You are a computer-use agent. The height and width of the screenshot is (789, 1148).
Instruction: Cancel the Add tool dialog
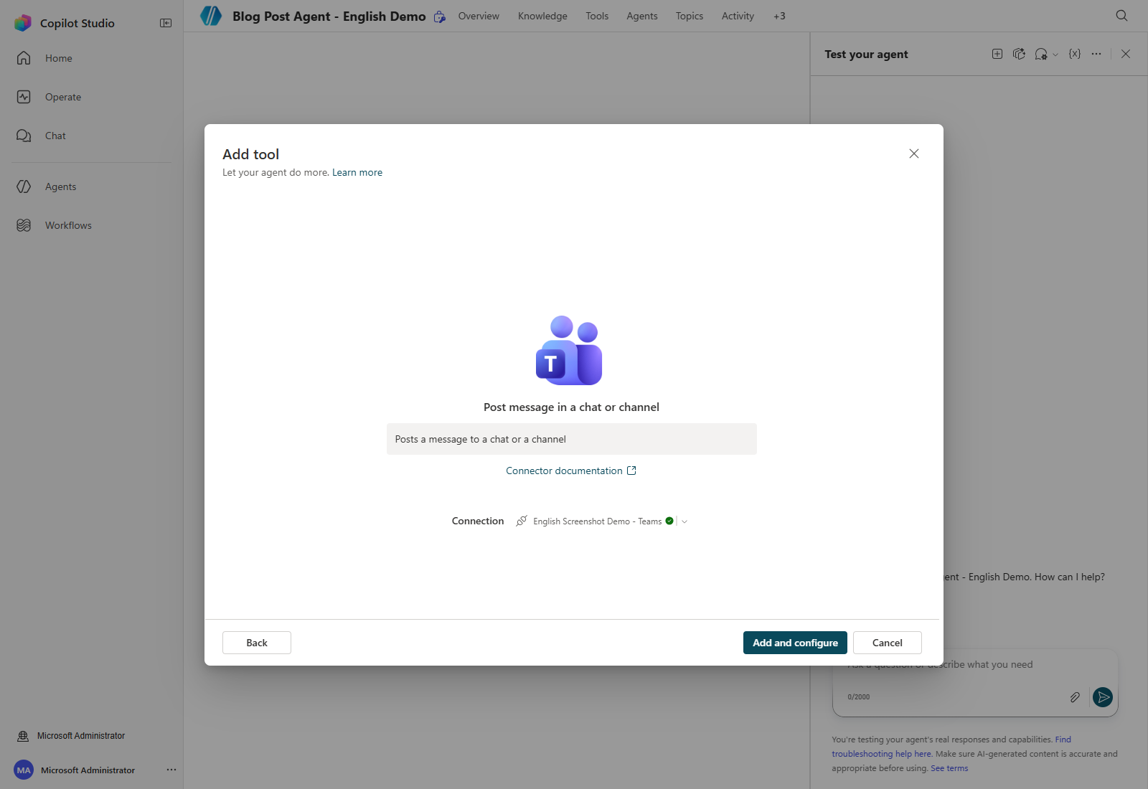(888, 643)
